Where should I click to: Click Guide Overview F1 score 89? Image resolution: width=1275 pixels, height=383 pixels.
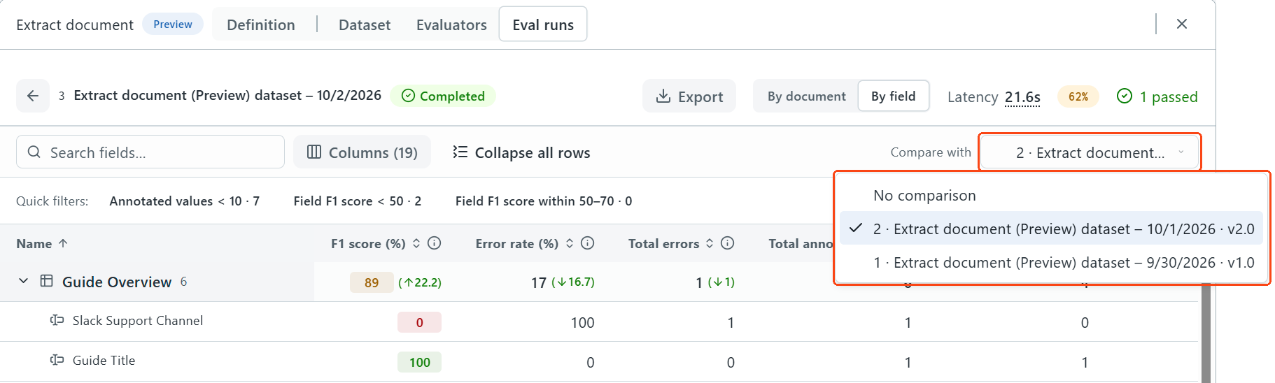click(x=372, y=282)
